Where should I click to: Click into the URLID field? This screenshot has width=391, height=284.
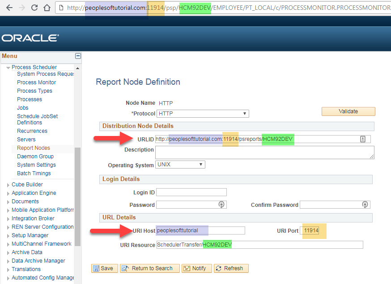(263, 139)
